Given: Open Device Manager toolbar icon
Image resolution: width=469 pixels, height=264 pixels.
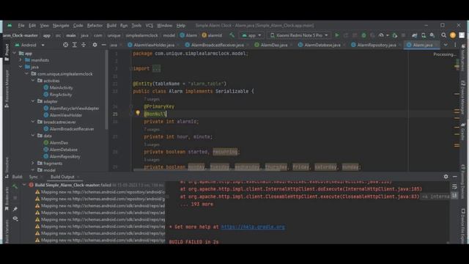Looking at the screenshot, I should [x=424, y=35].
